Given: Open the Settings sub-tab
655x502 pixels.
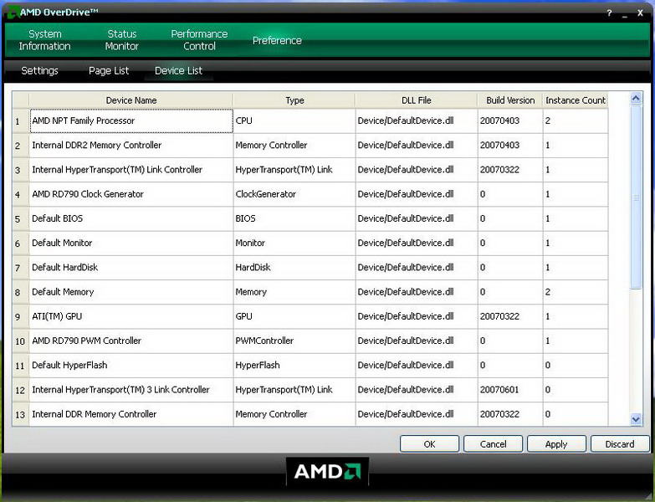Looking at the screenshot, I should (39, 70).
